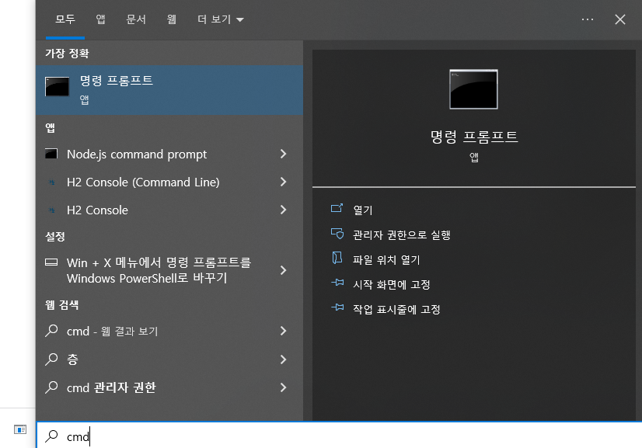The image size is (642, 448).
Task: Click 열기 in the preview pane
Action: coord(363,210)
